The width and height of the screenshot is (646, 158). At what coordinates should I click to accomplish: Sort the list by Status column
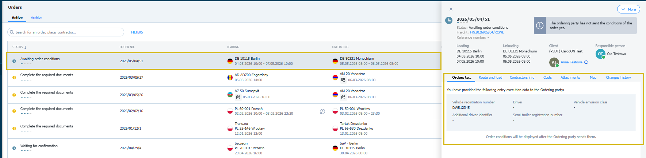(x=19, y=47)
